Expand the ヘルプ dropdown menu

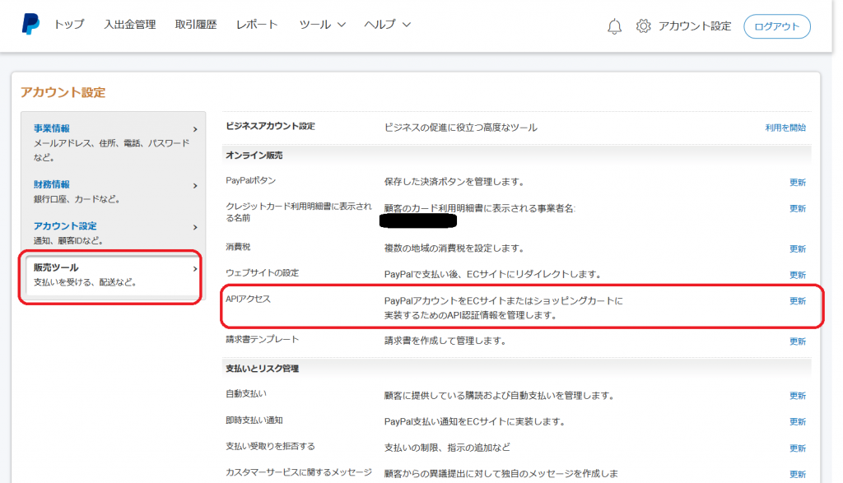387,25
